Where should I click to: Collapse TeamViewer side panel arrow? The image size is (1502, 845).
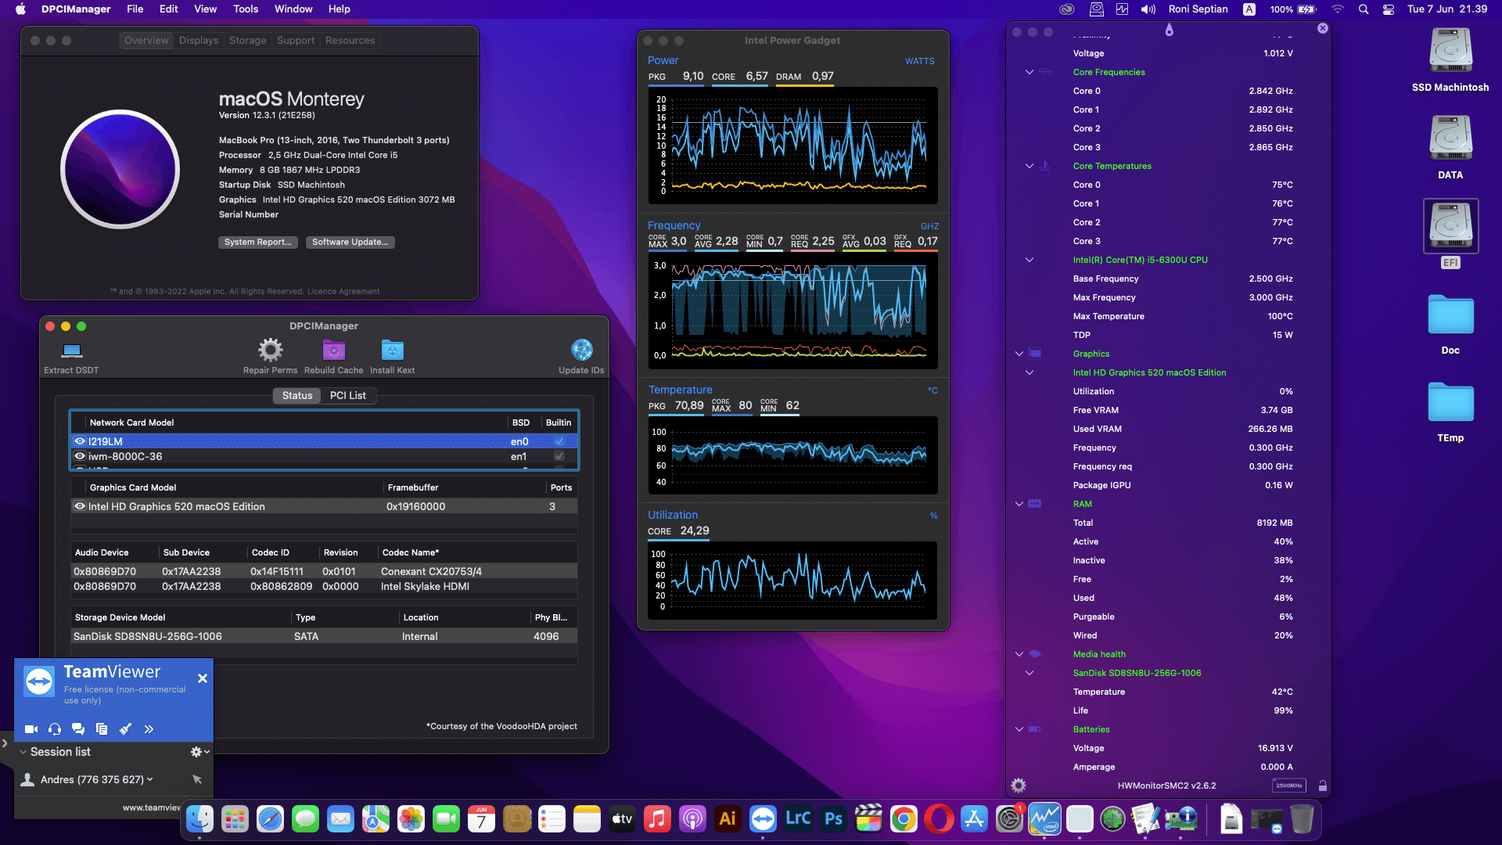(5, 743)
